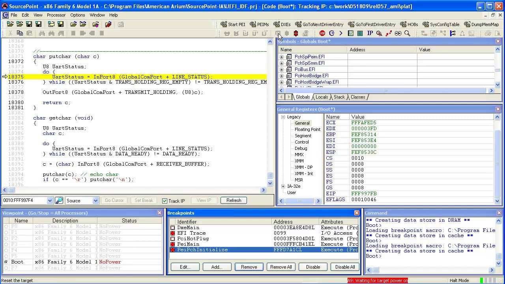The height and width of the screenshot is (284, 505).
Task: Click the Remove breakpoint button
Action: pos(249,267)
